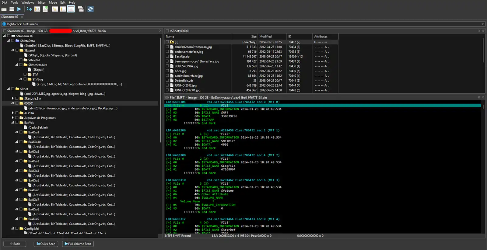Open the Disk menu
The width and height of the screenshot is (487, 250).
click(x=5, y=2)
